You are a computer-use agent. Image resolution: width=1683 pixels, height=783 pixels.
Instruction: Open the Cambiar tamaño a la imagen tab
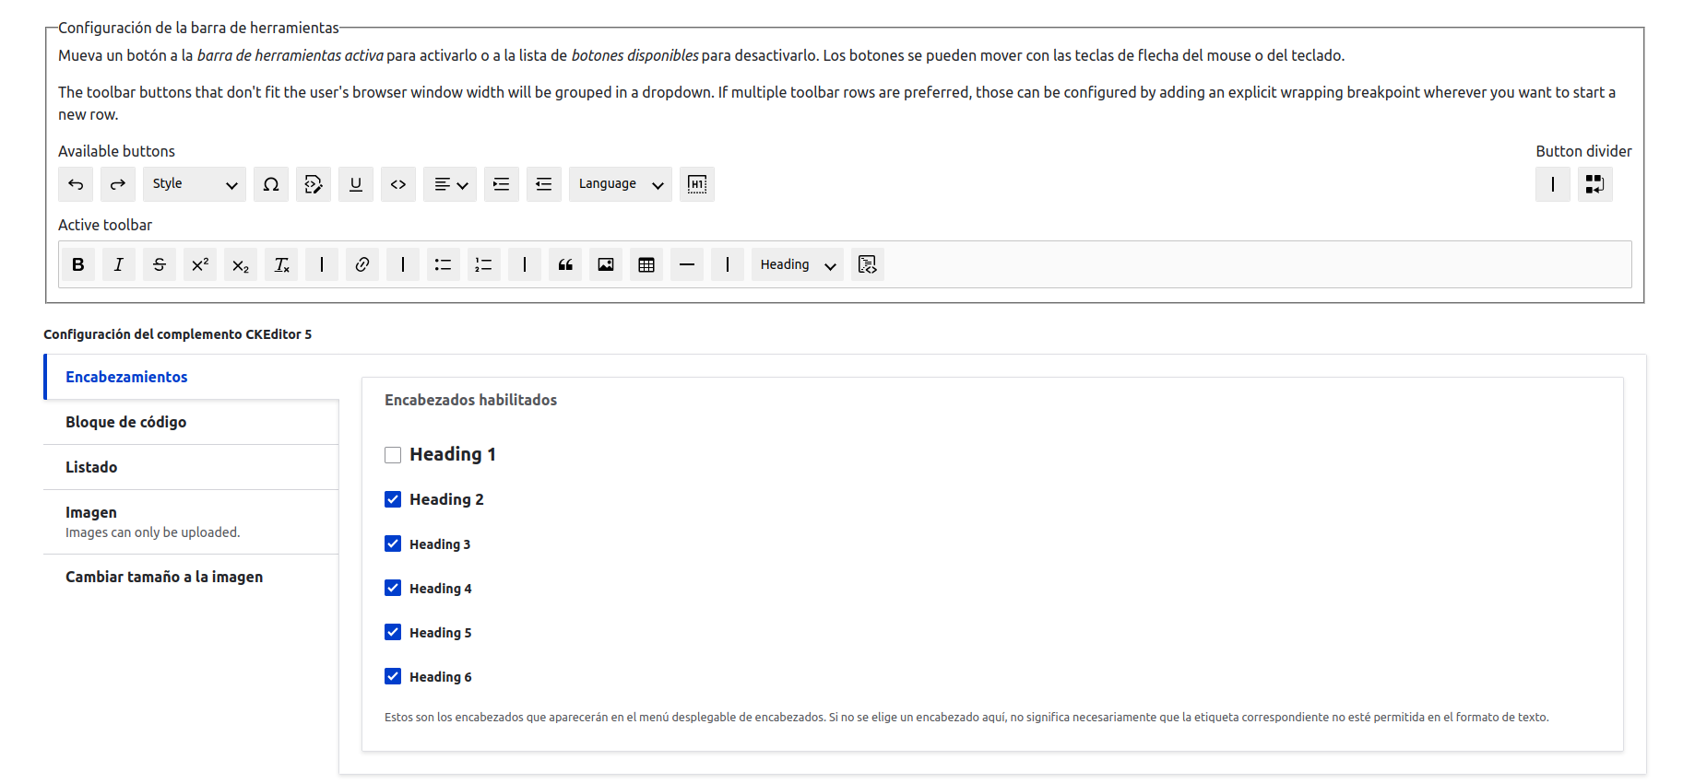(191, 577)
